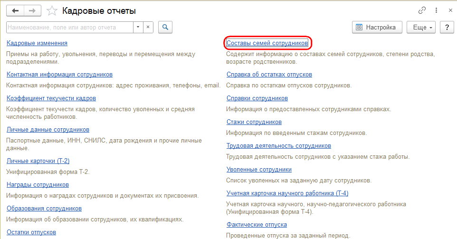This screenshot has height=239, width=457.
Task: Open Личные данные сотрудников report
Action: click(48, 130)
